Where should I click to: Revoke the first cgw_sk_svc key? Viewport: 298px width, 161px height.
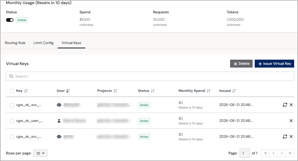point(291,105)
